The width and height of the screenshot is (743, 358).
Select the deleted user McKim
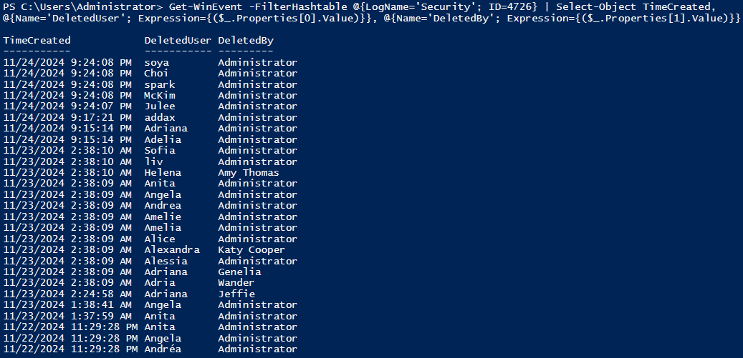[159, 95]
